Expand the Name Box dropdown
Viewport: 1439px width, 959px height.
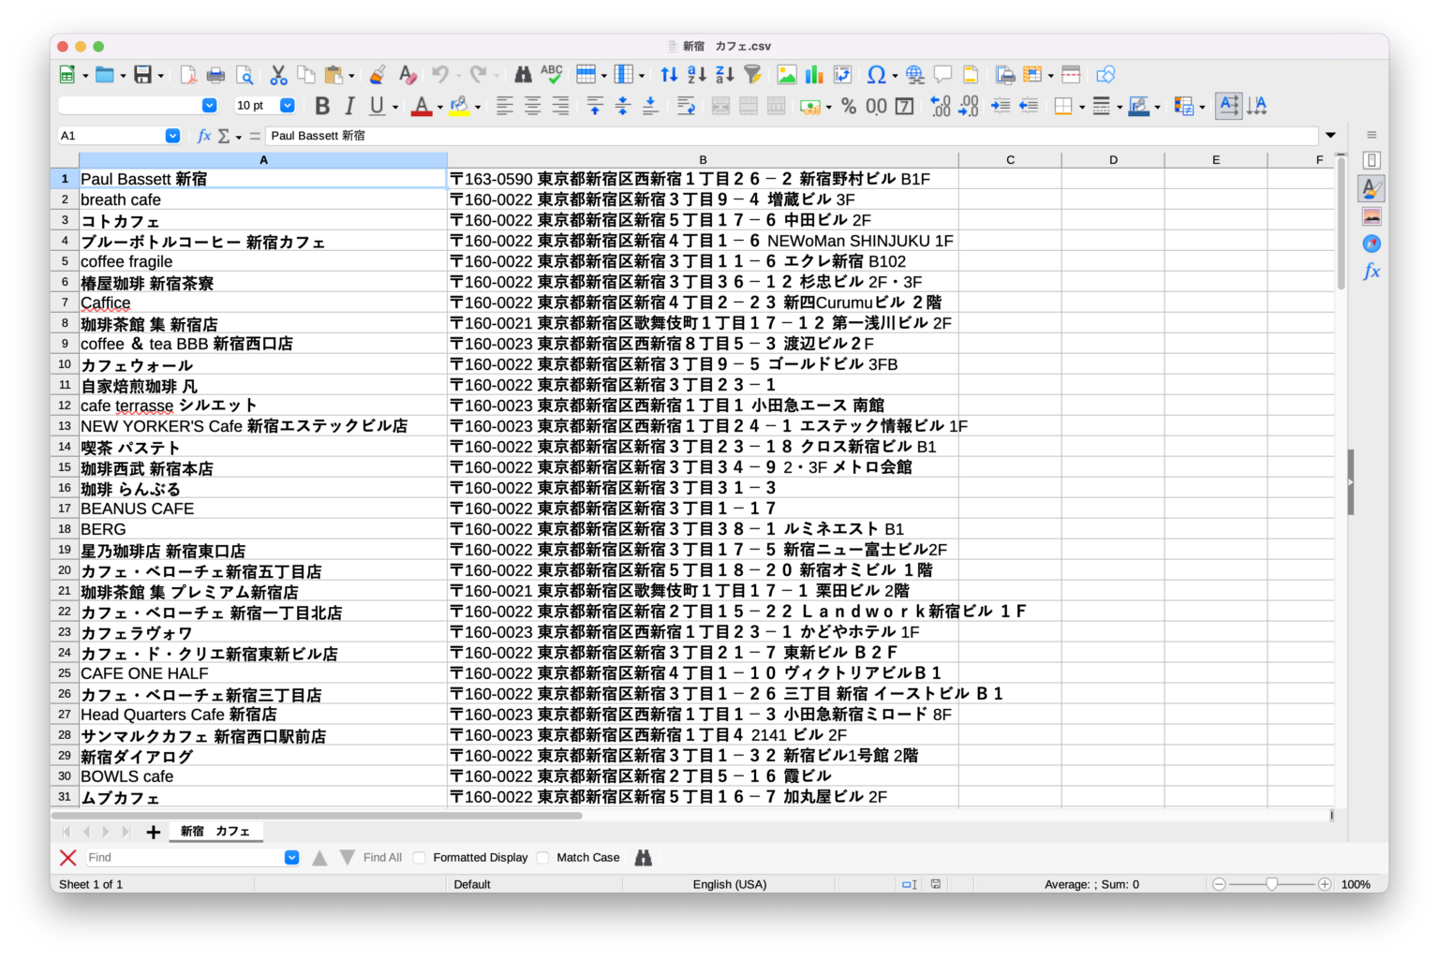click(x=172, y=136)
